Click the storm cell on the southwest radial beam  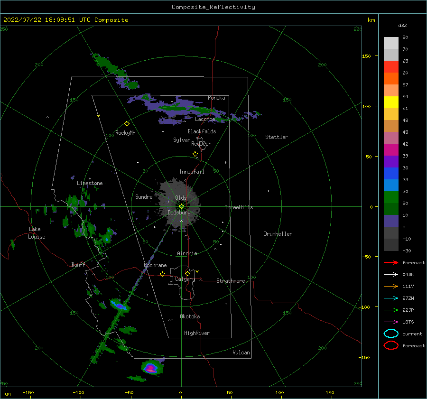[119, 306]
